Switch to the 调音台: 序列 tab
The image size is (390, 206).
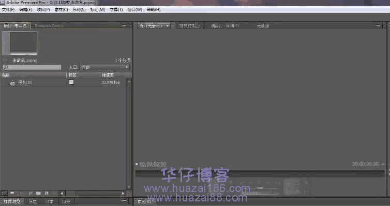224,26
